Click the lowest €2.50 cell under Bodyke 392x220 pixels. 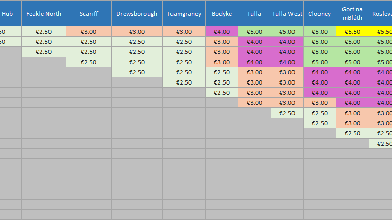(x=222, y=93)
